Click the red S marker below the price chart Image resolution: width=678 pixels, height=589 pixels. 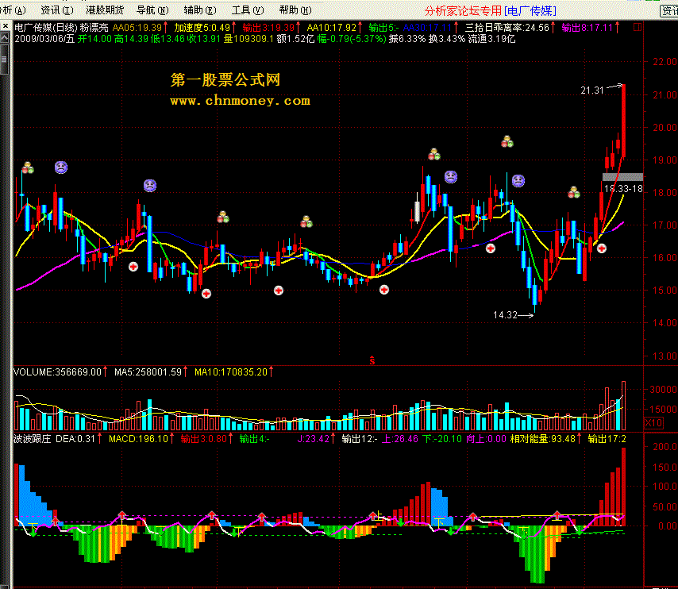click(372, 360)
